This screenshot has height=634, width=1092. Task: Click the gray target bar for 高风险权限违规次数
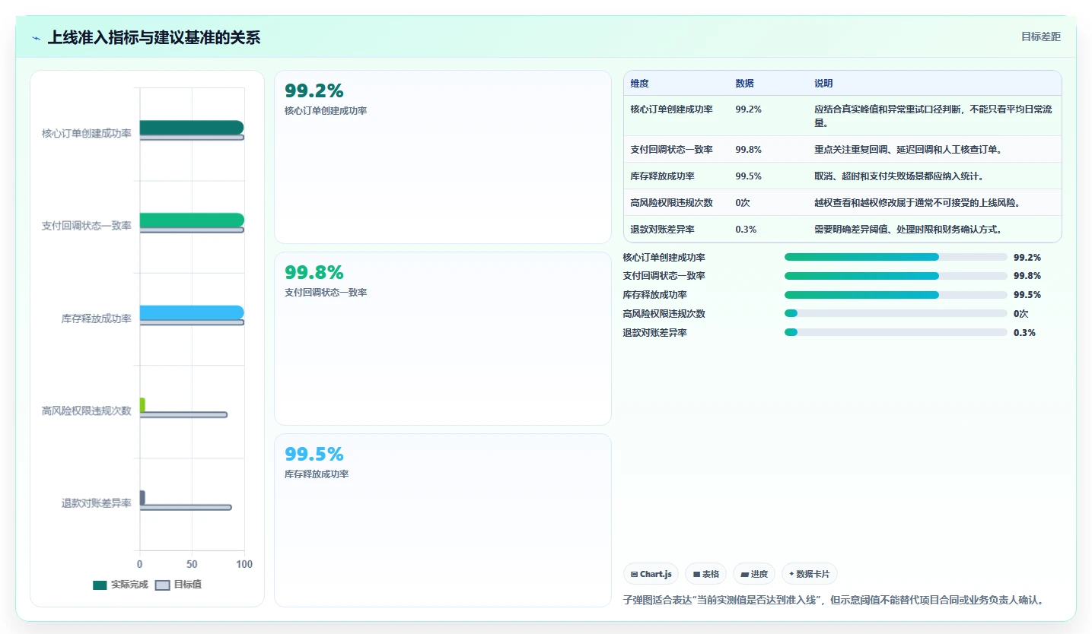183,414
